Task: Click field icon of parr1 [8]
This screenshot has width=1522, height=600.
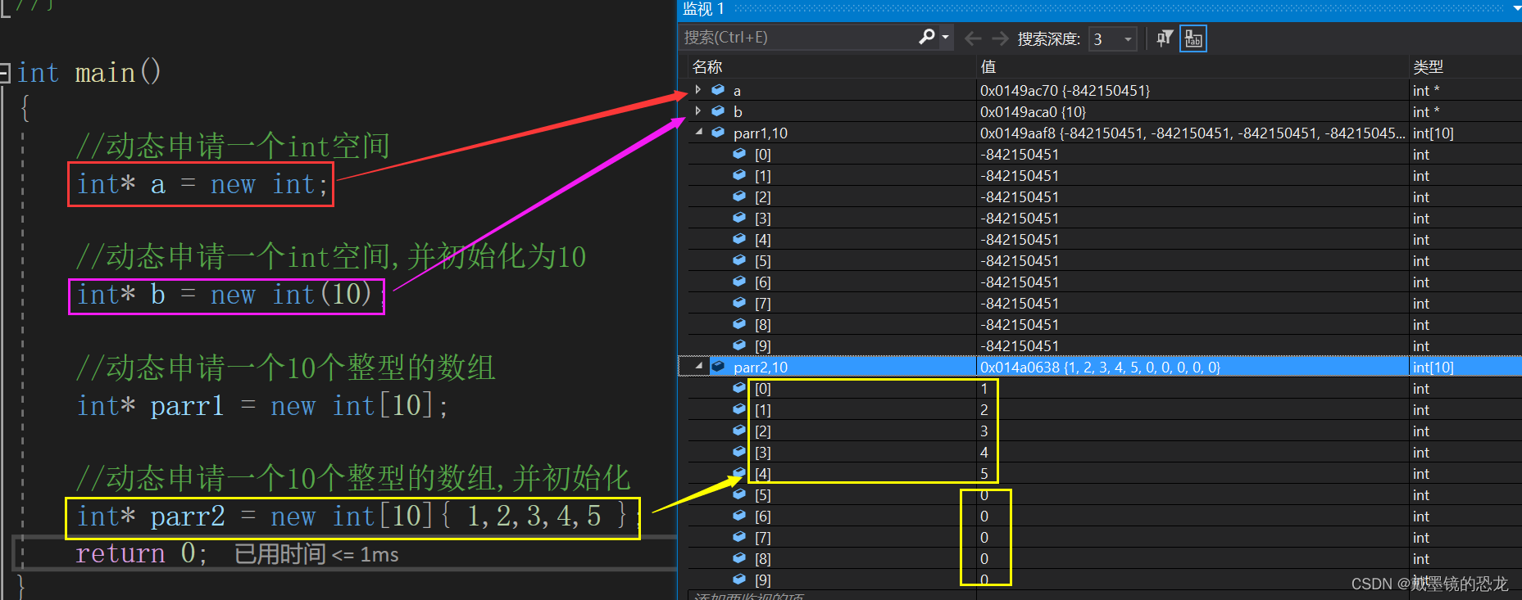Action: point(739,324)
